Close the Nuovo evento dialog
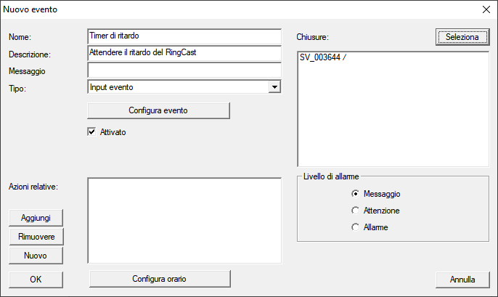Viewport: 498px width, 297px height. (485, 10)
